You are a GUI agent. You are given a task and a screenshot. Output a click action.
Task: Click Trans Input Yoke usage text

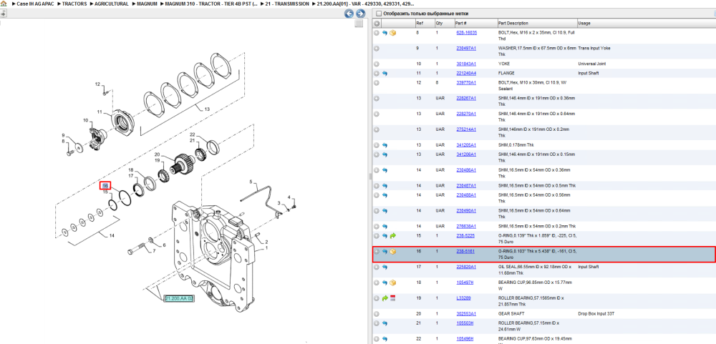tap(594, 49)
